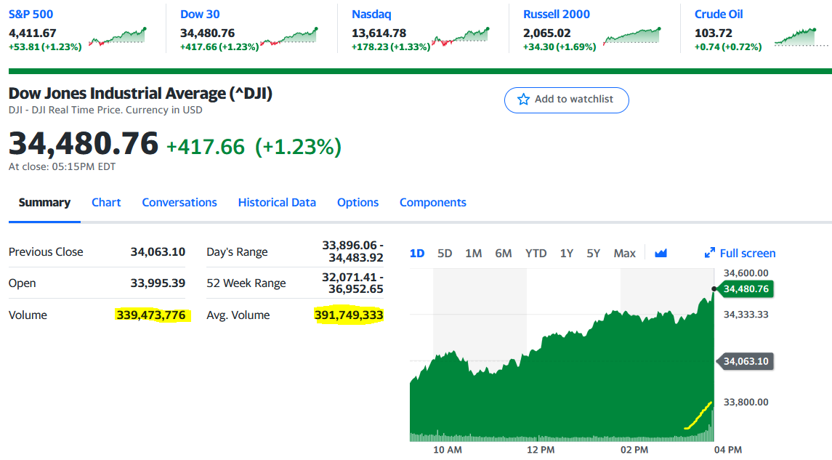
Task: Add ^DJI to watchlist
Action: [x=566, y=100]
